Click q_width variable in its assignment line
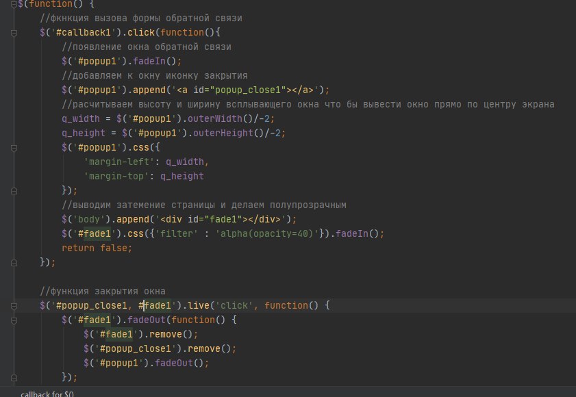The width and height of the screenshot is (576, 397). pos(81,118)
